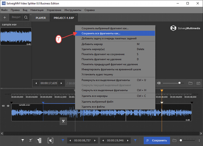Click the media search input field
203x146 pixels.
16,17
